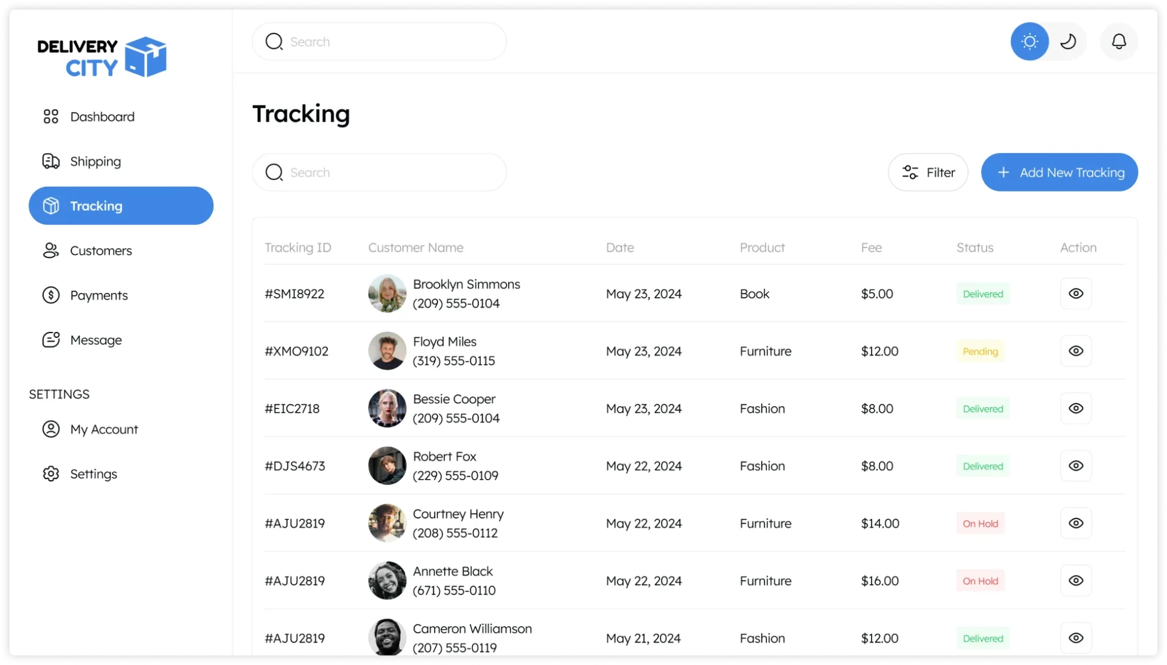Open the Filter options

tap(928, 173)
